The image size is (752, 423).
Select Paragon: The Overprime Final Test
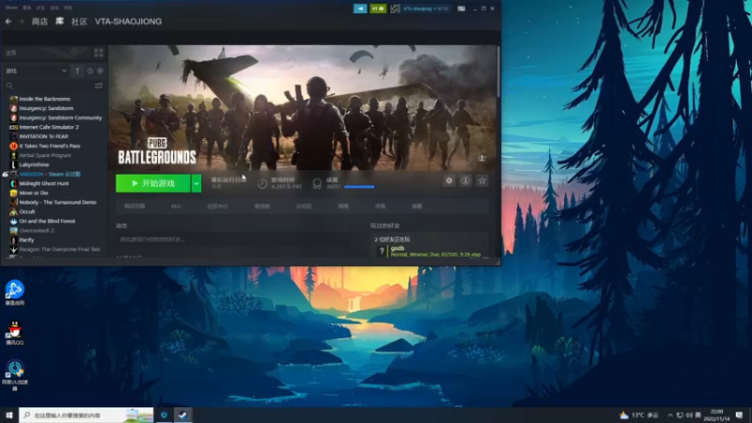59,249
